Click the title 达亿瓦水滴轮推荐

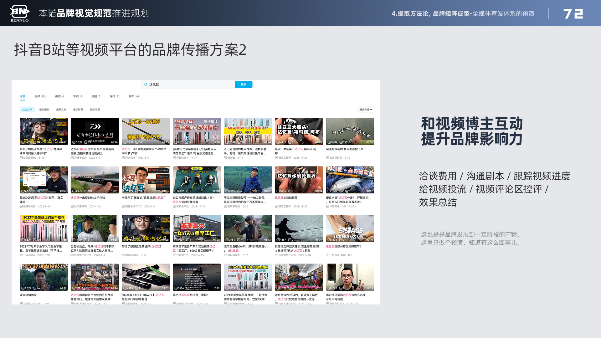click(x=286, y=198)
